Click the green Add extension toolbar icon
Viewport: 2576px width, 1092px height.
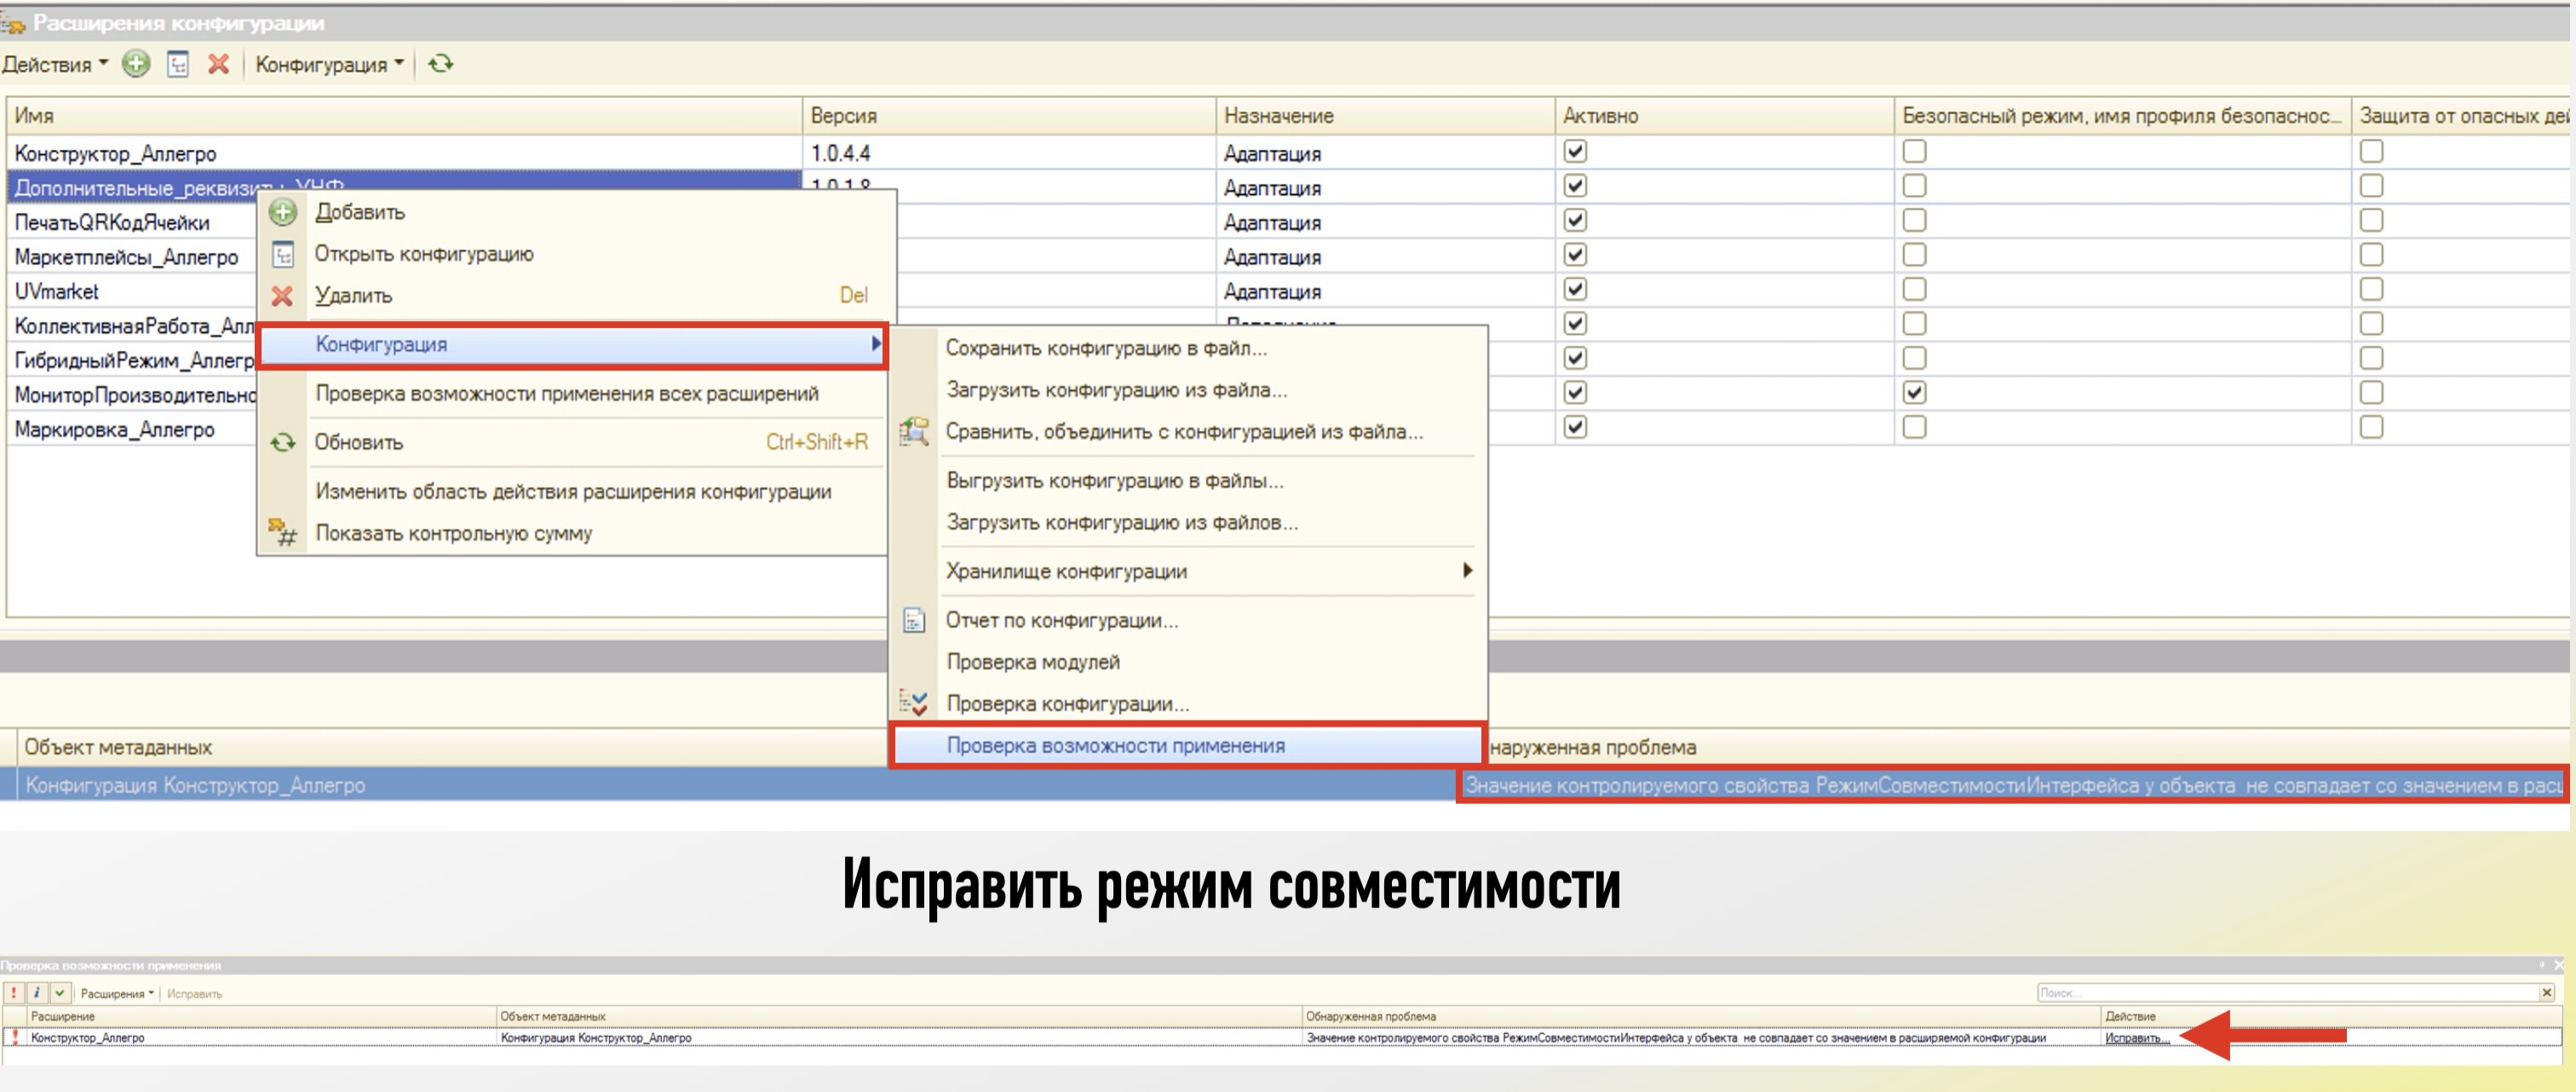click(136, 64)
